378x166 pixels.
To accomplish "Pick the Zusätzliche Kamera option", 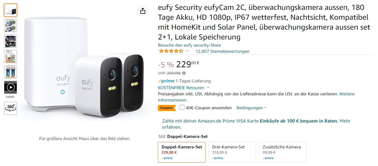I will tap(282, 152).
